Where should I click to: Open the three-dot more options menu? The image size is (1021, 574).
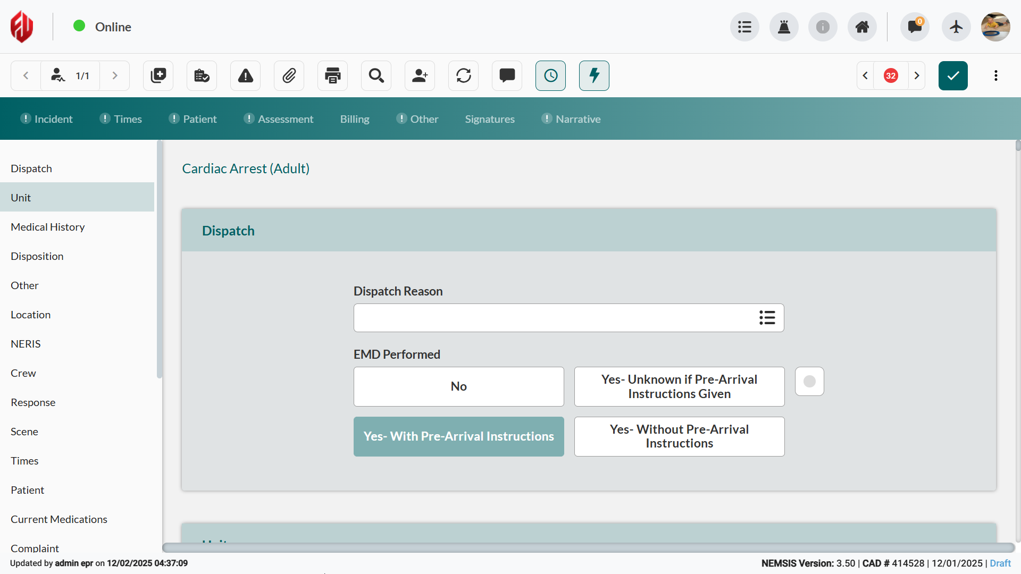tap(995, 75)
